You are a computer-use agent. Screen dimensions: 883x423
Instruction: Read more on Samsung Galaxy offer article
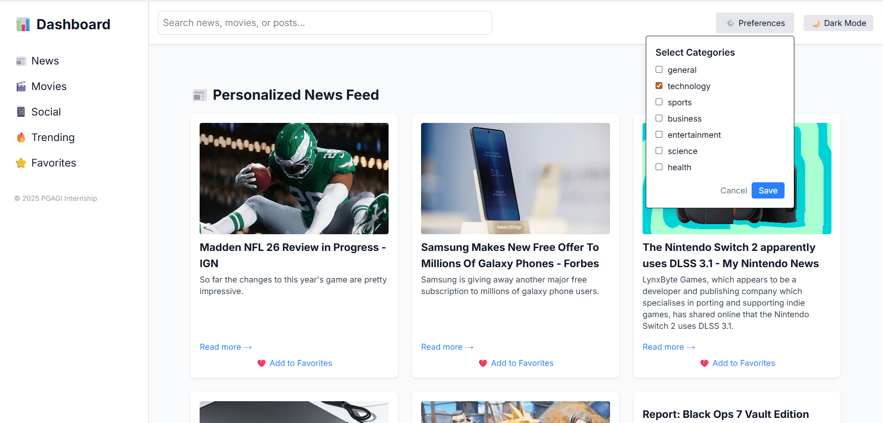[447, 347]
